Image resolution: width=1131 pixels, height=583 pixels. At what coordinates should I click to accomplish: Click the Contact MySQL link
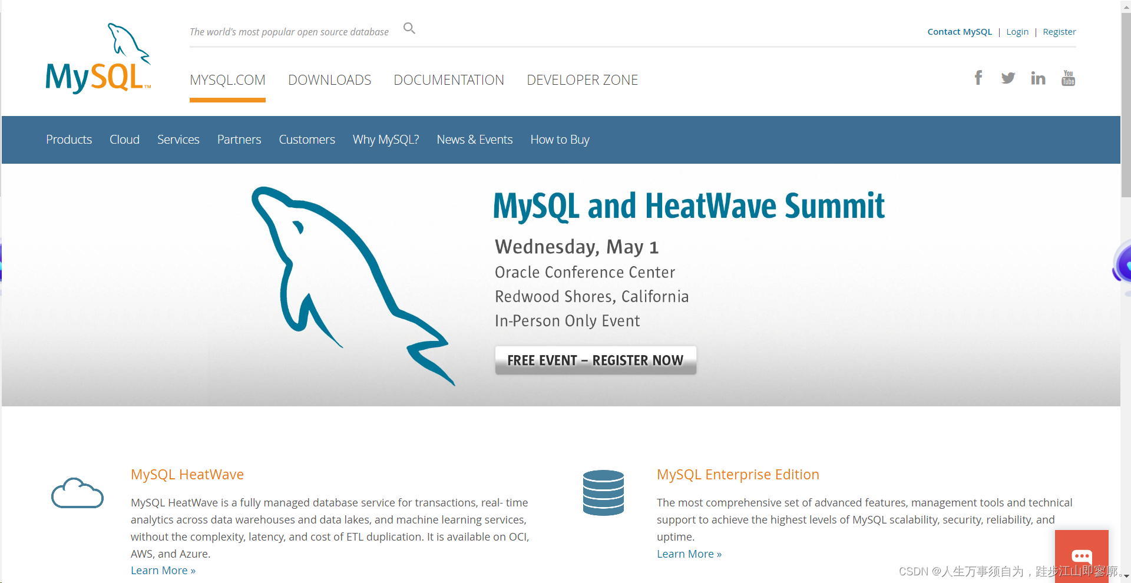[960, 32]
